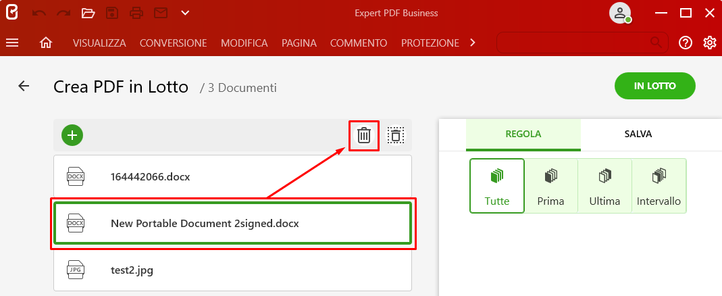Open the COMMENTO tab
Viewport: 722px width, 296px height.
click(x=359, y=43)
